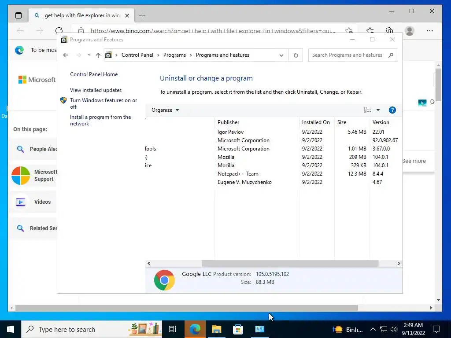Open a new tab in Edge
This screenshot has height=338, width=451.
[x=142, y=15]
